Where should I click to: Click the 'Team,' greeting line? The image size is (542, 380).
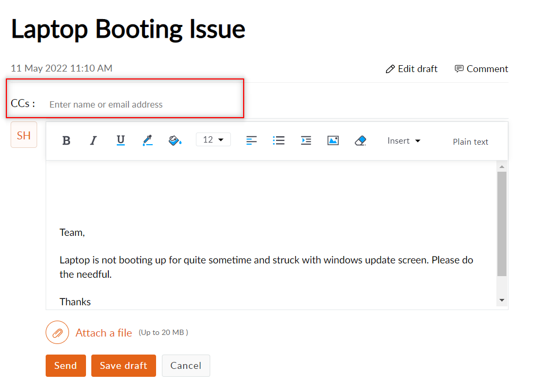tap(72, 233)
